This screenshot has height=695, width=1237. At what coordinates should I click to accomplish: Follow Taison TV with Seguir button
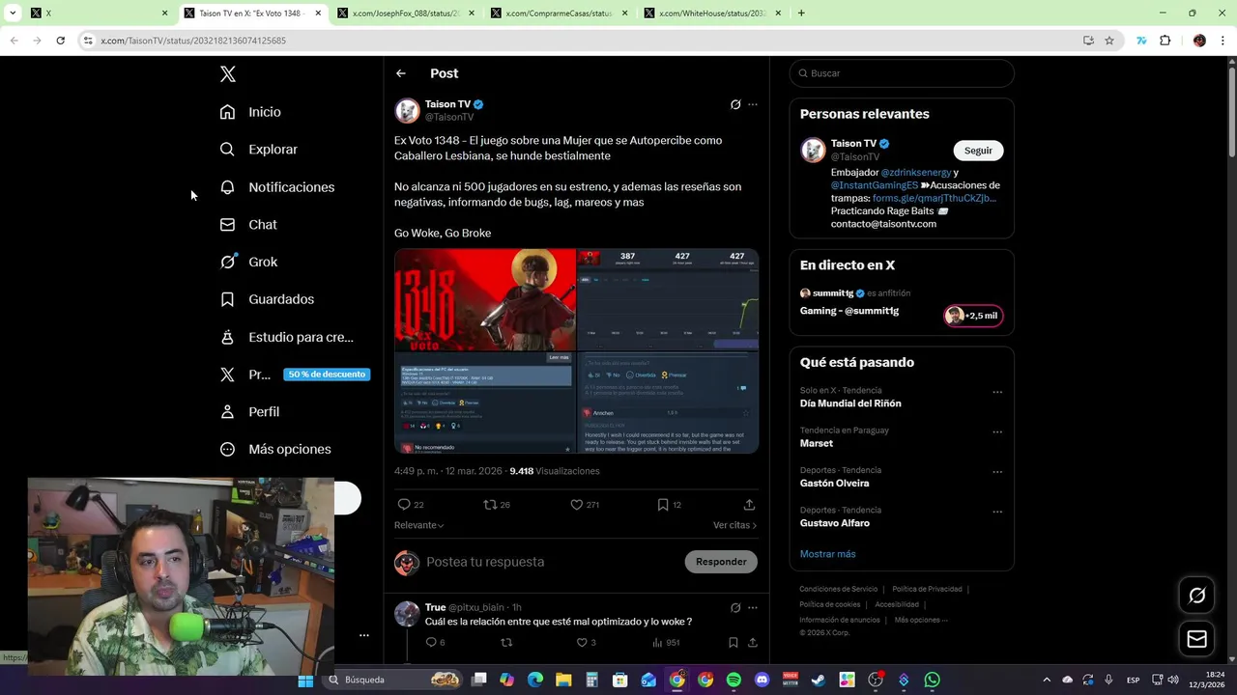click(x=978, y=151)
